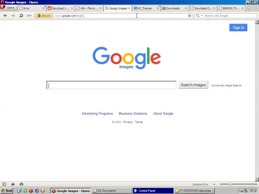The width and height of the screenshot is (259, 194).
Task: Open the Advanced Image Search link
Action: 226,85
